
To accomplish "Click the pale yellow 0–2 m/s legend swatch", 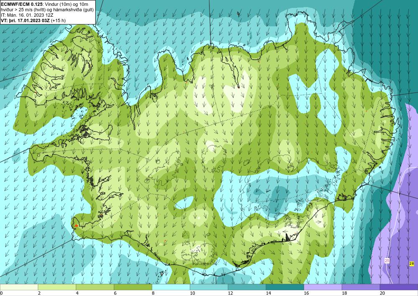I will (19, 287).
